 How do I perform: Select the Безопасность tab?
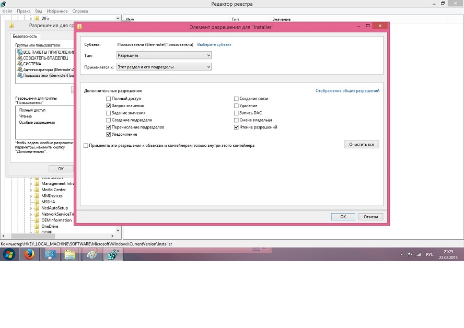[25, 37]
